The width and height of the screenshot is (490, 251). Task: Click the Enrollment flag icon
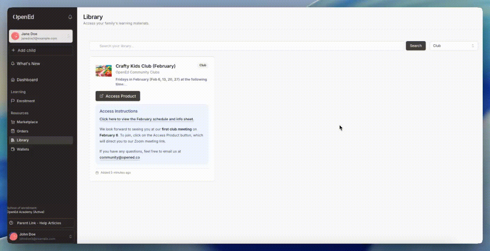pyautogui.click(x=13, y=101)
